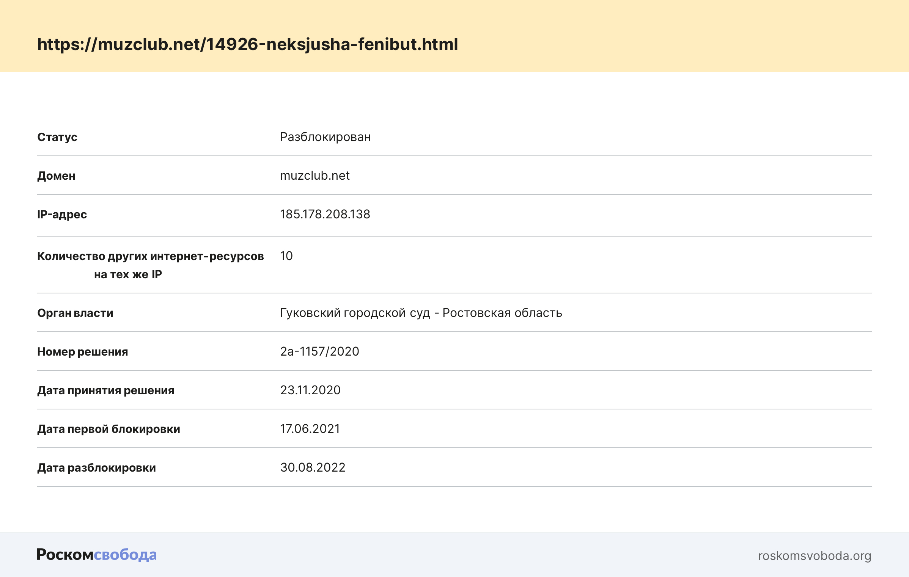This screenshot has width=909, height=577.
Task: Click decision number 2а-1157/2020
Action: [x=319, y=351]
